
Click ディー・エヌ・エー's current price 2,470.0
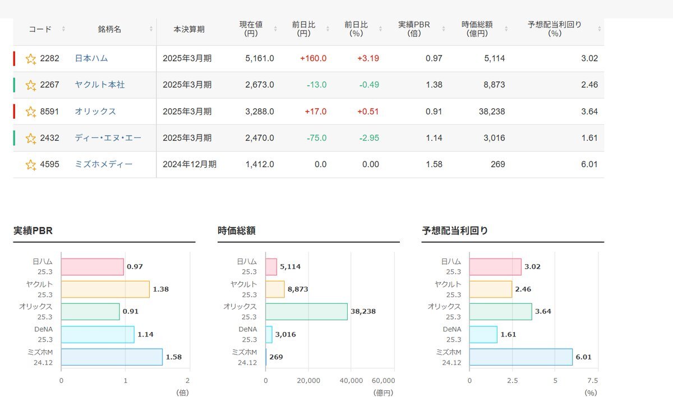point(260,137)
